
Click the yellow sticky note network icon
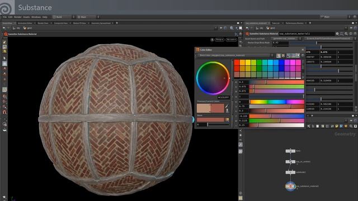(337, 126)
